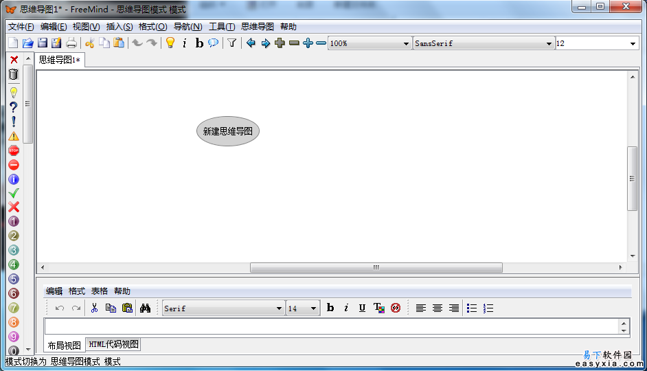Switch to the HTML代码视图 tab
This screenshot has height=371, width=647.
click(x=113, y=344)
